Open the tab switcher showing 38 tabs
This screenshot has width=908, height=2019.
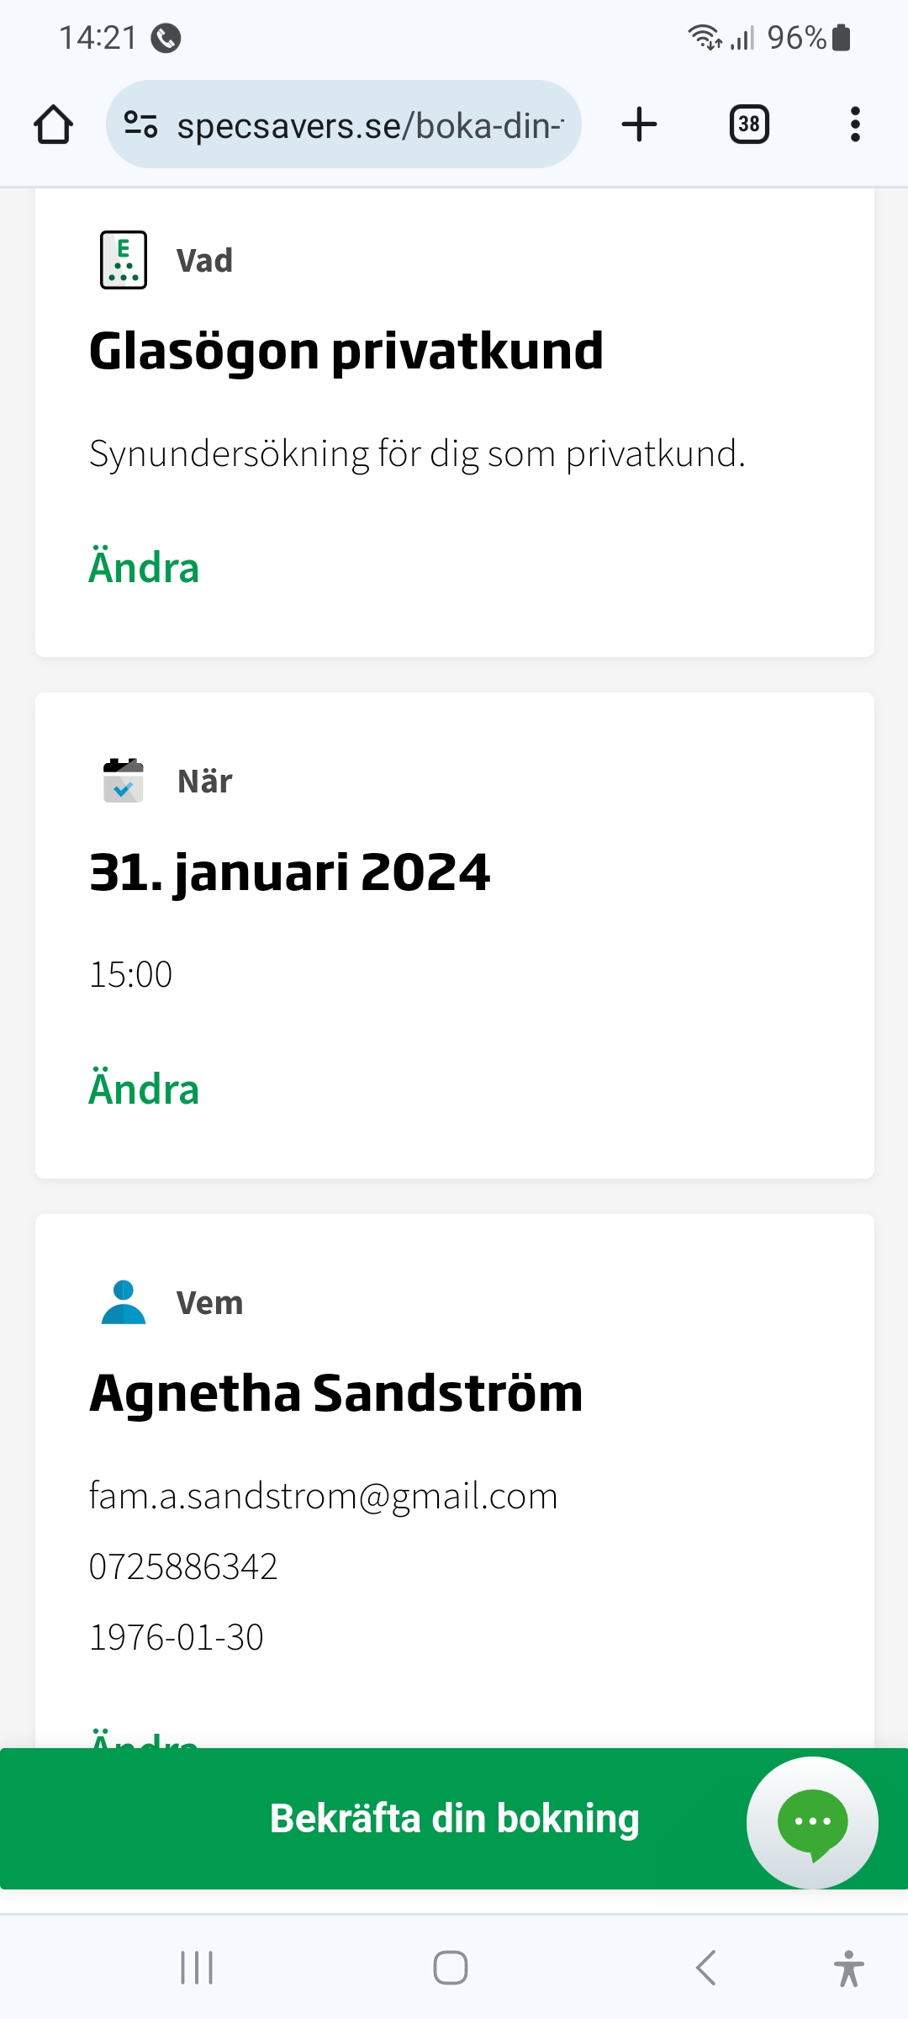(748, 125)
